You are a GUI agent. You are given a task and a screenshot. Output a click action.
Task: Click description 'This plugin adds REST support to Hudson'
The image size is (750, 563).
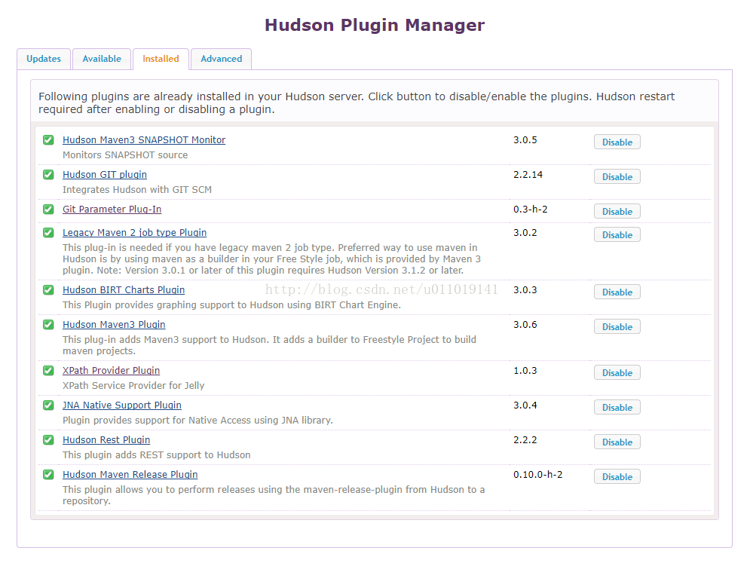click(157, 455)
